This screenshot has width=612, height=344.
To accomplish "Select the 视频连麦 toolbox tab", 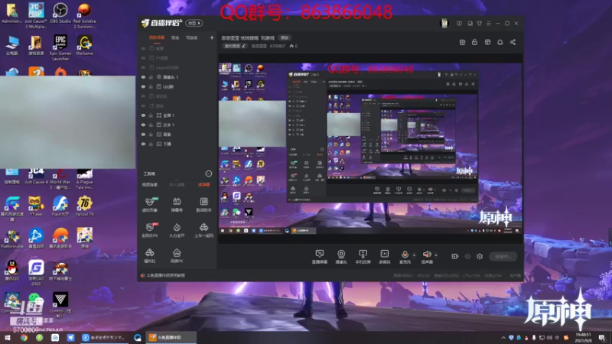I will 149,184.
